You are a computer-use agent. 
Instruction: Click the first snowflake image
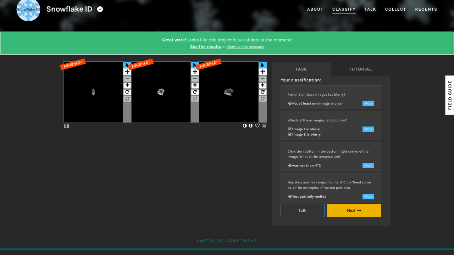(x=93, y=92)
